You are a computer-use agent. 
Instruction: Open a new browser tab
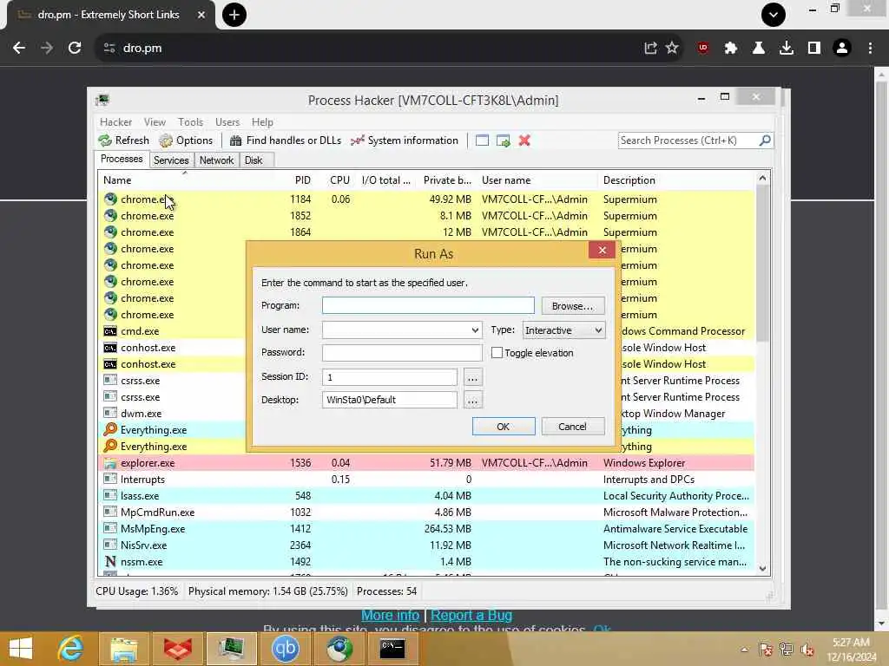coord(234,15)
